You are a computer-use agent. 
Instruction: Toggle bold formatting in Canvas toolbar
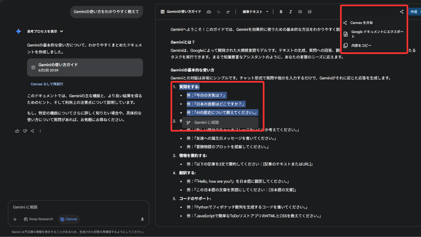click(x=281, y=12)
